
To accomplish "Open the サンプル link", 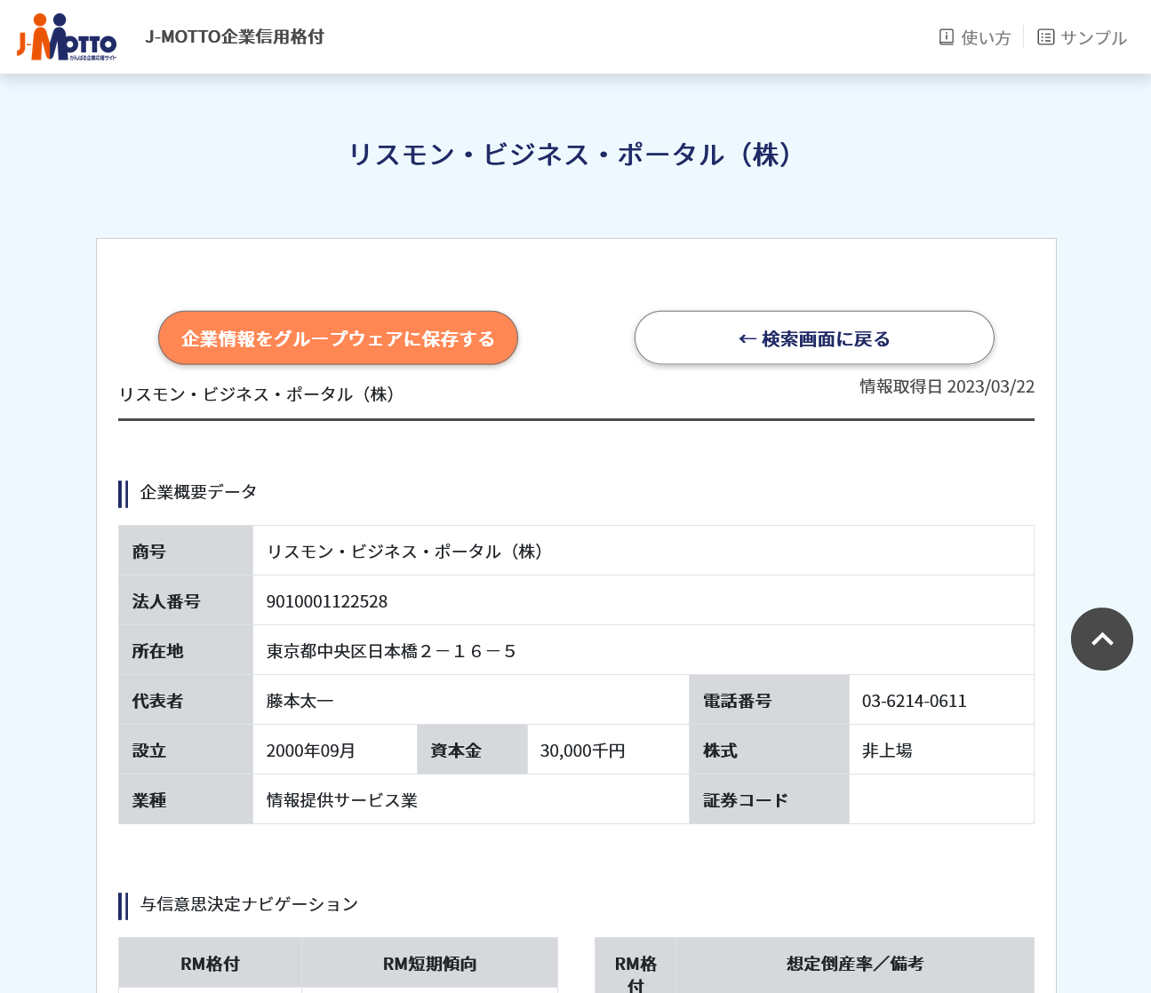I will click(x=1083, y=37).
